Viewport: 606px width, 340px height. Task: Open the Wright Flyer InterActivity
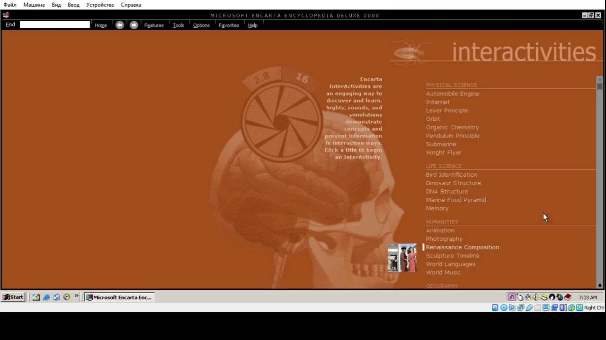(x=444, y=153)
